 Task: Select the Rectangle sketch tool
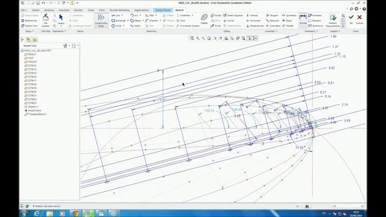point(119,20)
